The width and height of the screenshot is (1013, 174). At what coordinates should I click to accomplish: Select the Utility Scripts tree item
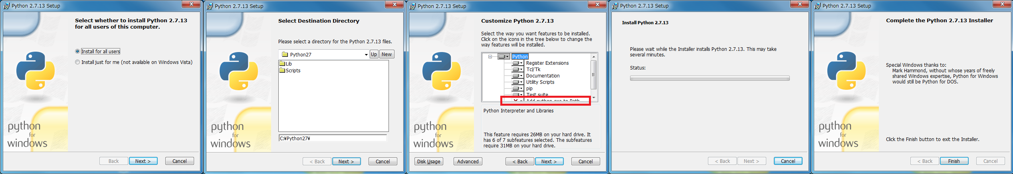click(x=540, y=82)
